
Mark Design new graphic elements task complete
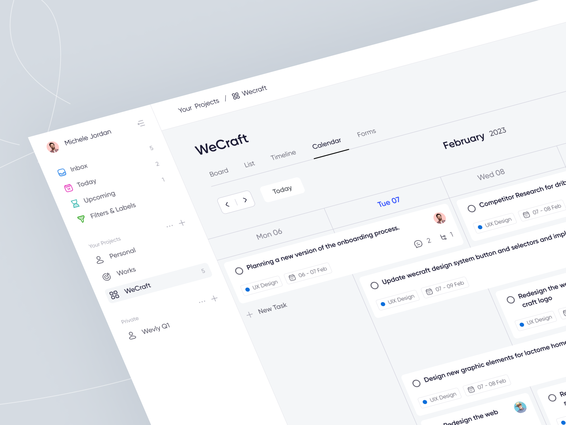coord(416,383)
